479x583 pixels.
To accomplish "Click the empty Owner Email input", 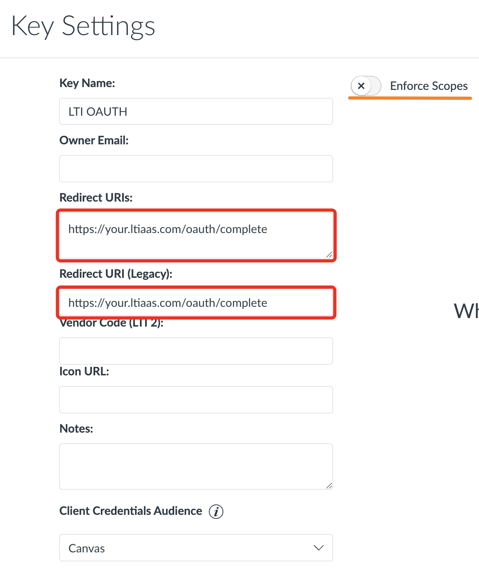I will pyautogui.click(x=196, y=169).
